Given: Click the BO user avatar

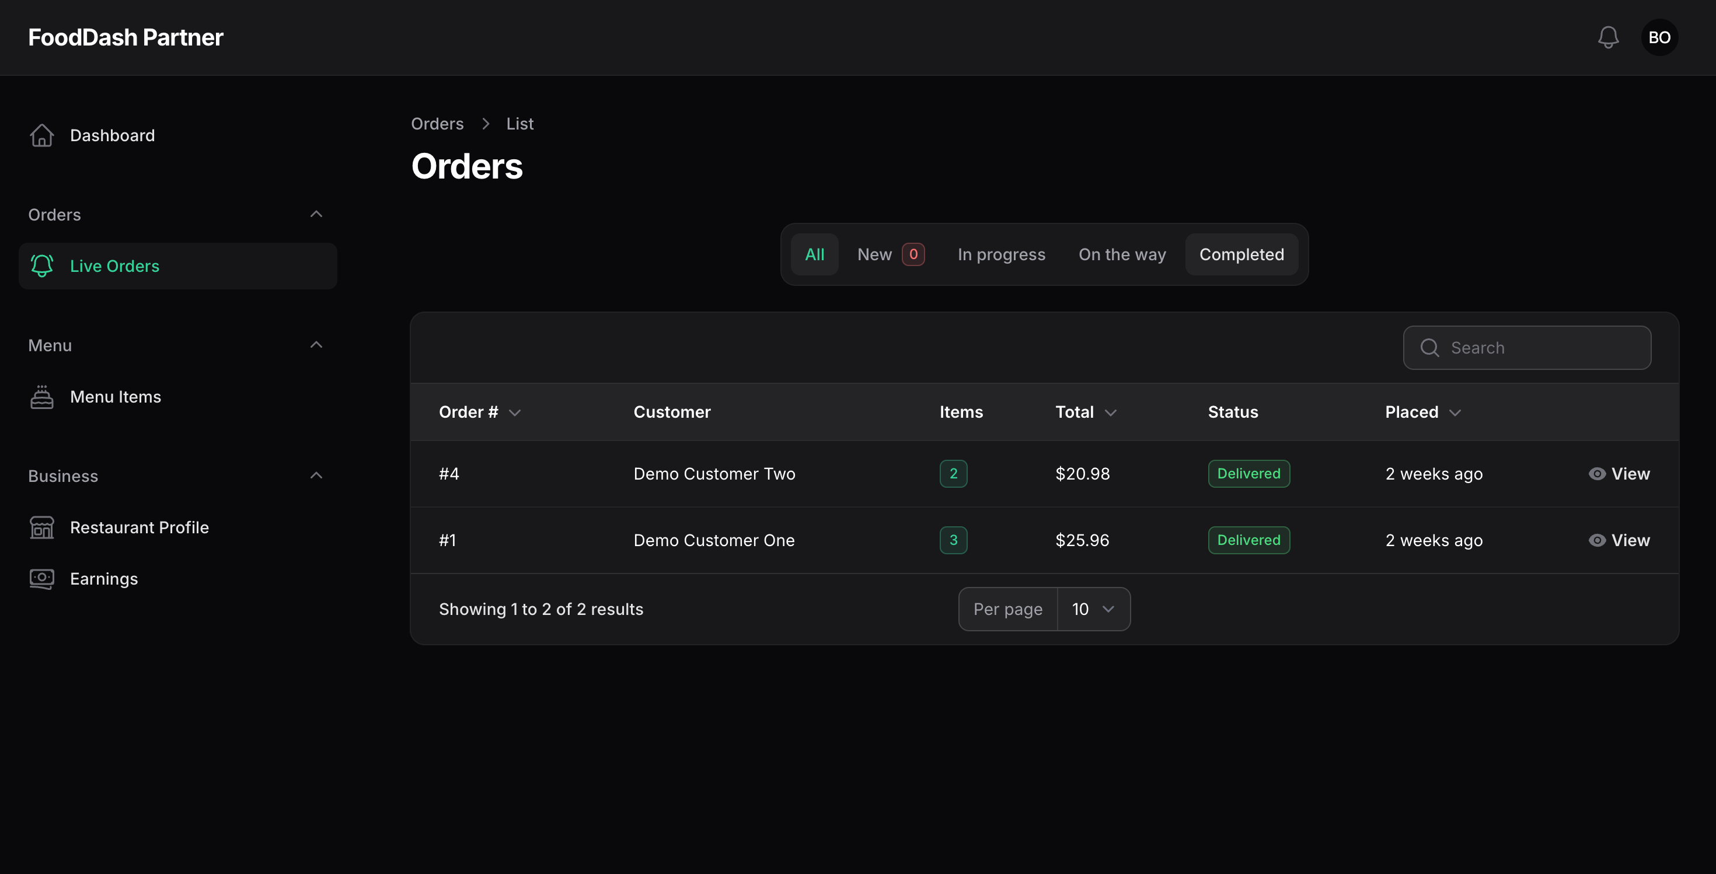Looking at the screenshot, I should coord(1659,37).
